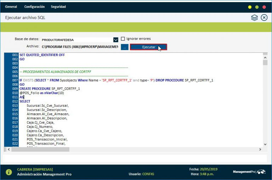The width and height of the screenshot is (272, 180).
Task: Click the Ejecutar archivo SQL title
Action: pos(25,17)
